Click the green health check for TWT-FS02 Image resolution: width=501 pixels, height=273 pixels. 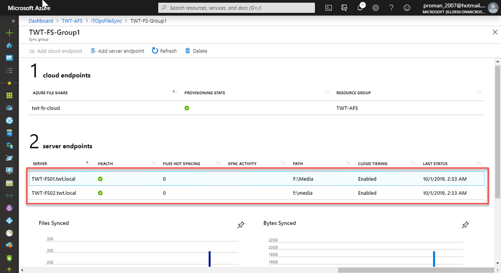(100, 193)
